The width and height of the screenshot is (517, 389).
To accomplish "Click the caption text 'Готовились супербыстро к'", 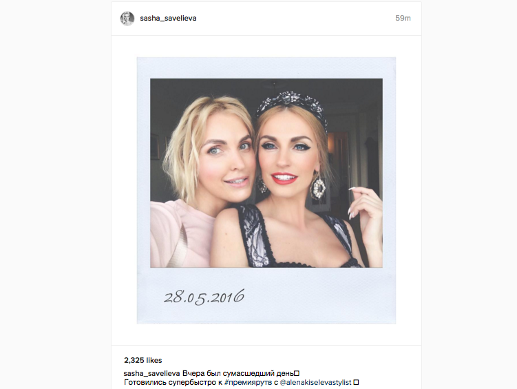I will (x=173, y=382).
